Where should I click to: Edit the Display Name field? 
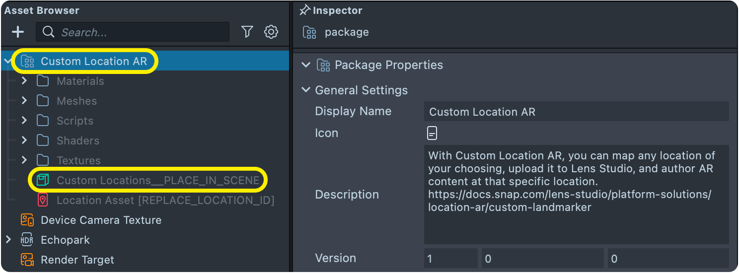coord(576,112)
